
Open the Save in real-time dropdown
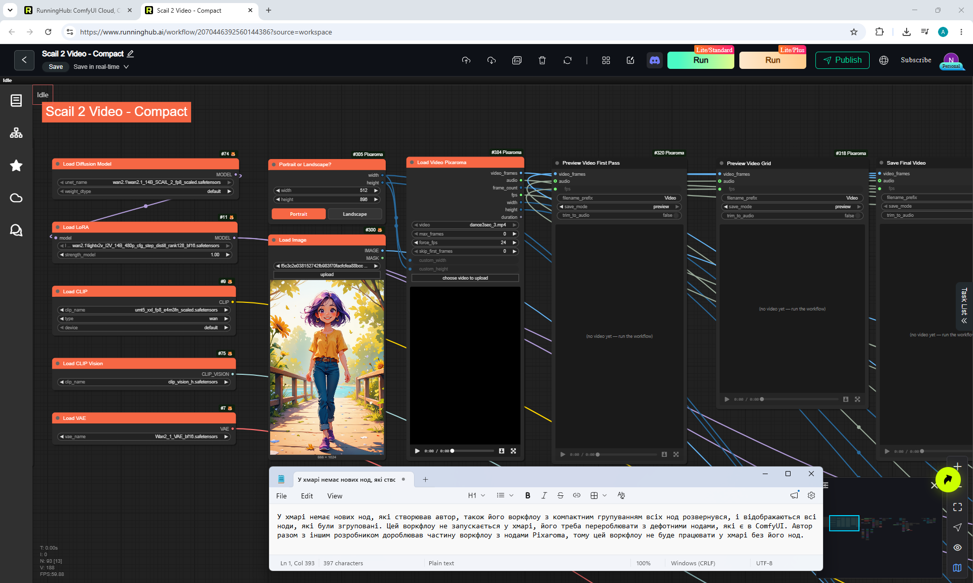coord(101,67)
